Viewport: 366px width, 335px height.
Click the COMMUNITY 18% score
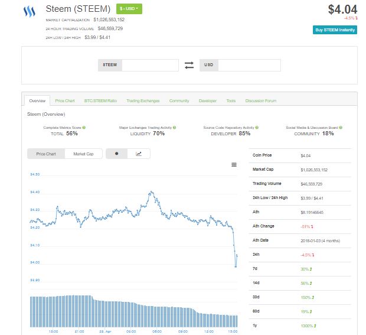click(314, 134)
